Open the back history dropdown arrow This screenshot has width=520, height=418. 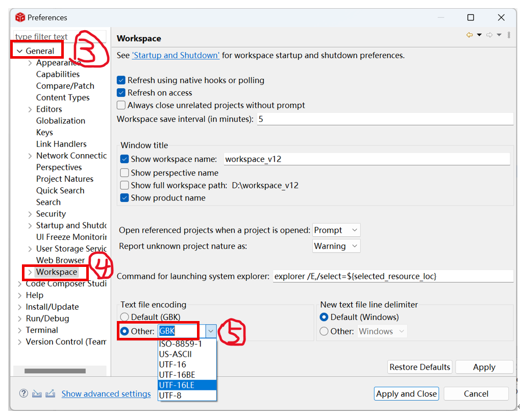point(479,35)
